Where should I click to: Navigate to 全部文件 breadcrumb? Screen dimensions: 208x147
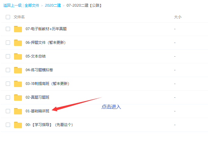pos(32,5)
